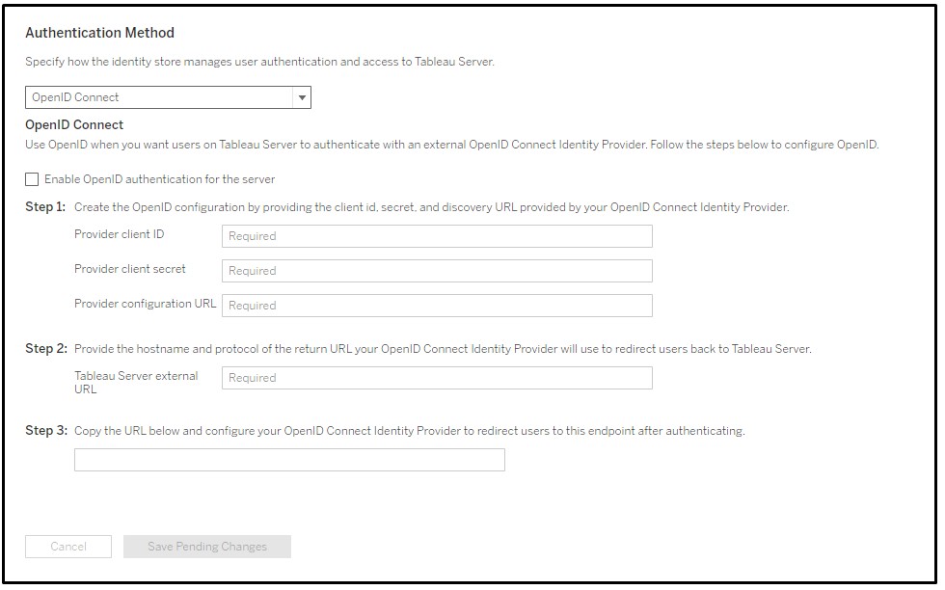Click the 'Authentication Method' heading

tap(99, 33)
